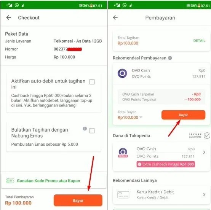Tap the promo coupon ticket icon
The height and width of the screenshot is (210, 211).
point(10,181)
